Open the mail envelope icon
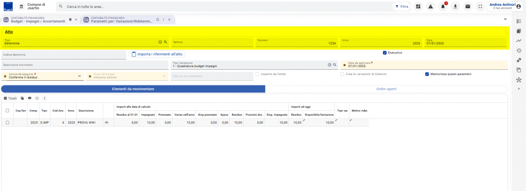The width and height of the screenshot is (526, 191). point(468,7)
